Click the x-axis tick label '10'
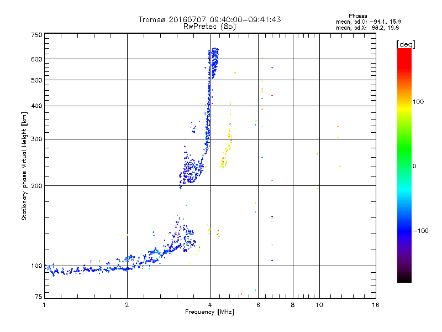 click(x=319, y=305)
